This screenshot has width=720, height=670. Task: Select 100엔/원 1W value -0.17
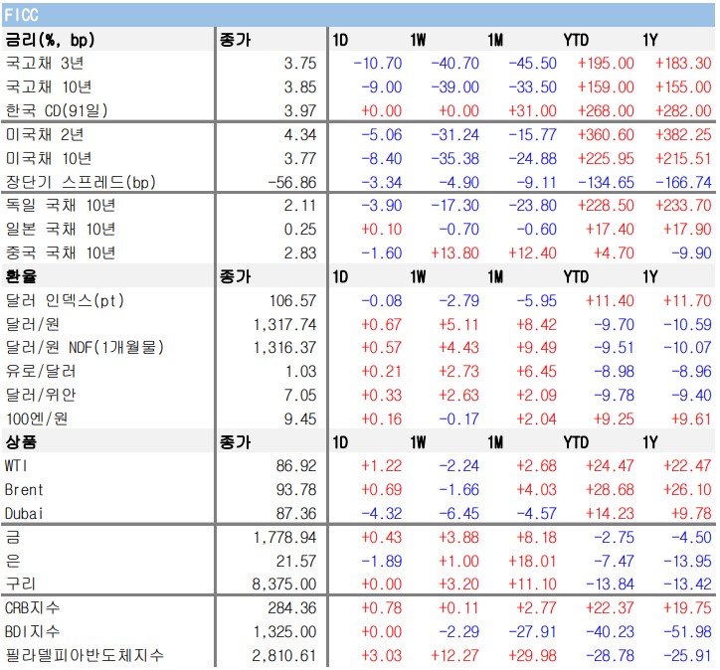[458, 419]
